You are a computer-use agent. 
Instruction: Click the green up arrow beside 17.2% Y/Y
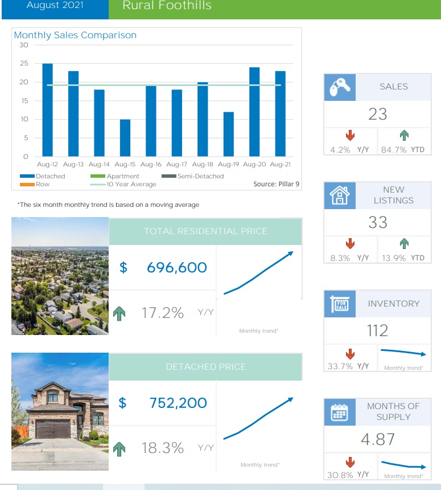point(119,313)
